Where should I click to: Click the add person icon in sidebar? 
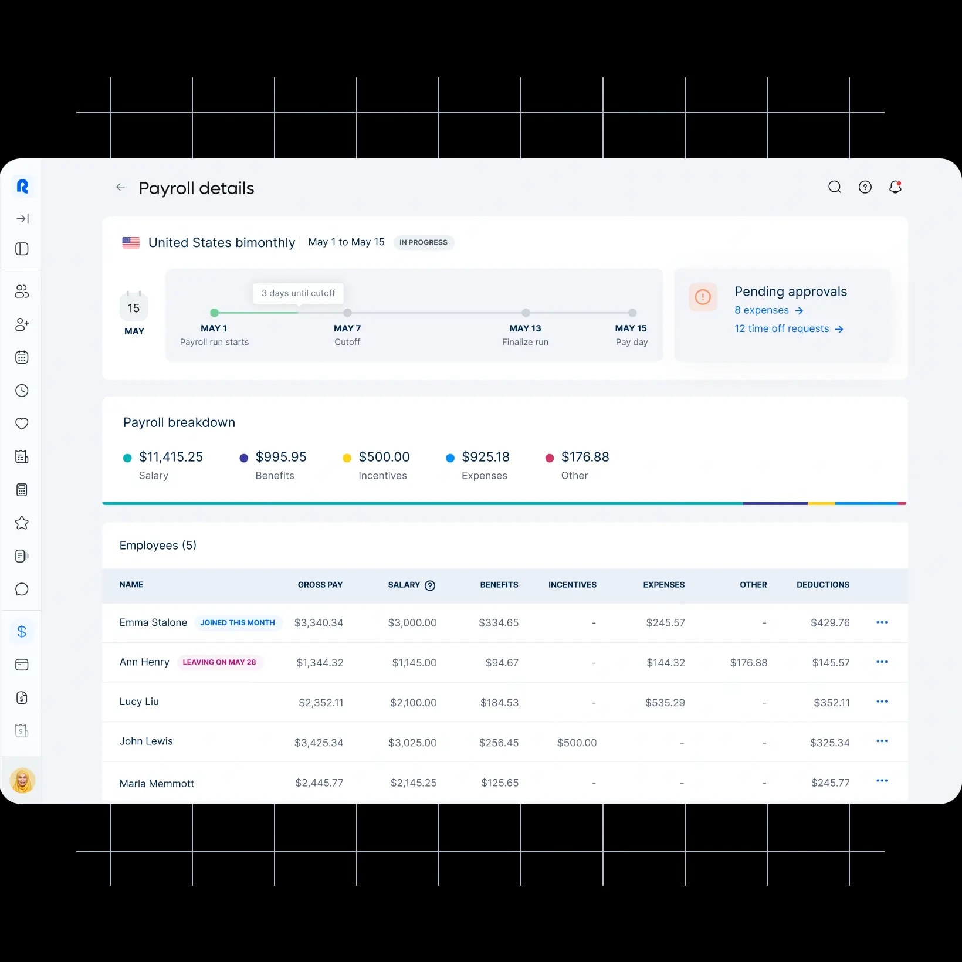[x=22, y=324]
